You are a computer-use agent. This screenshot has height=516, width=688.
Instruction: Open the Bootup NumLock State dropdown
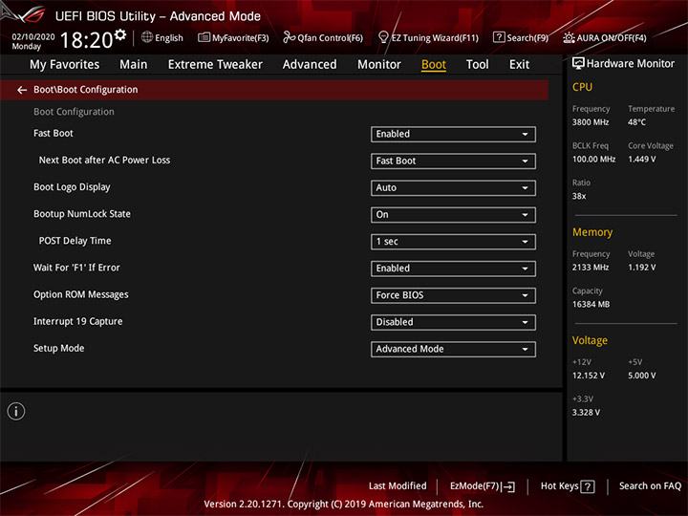[x=453, y=215]
